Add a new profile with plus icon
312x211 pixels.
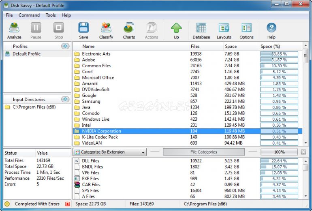point(65,46)
